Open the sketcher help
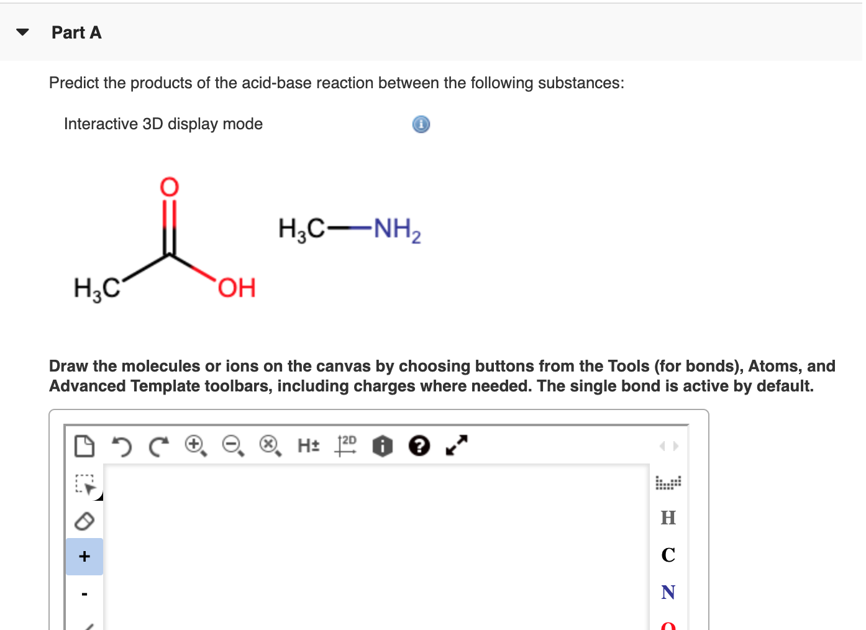The width and height of the screenshot is (866, 630). [419, 446]
